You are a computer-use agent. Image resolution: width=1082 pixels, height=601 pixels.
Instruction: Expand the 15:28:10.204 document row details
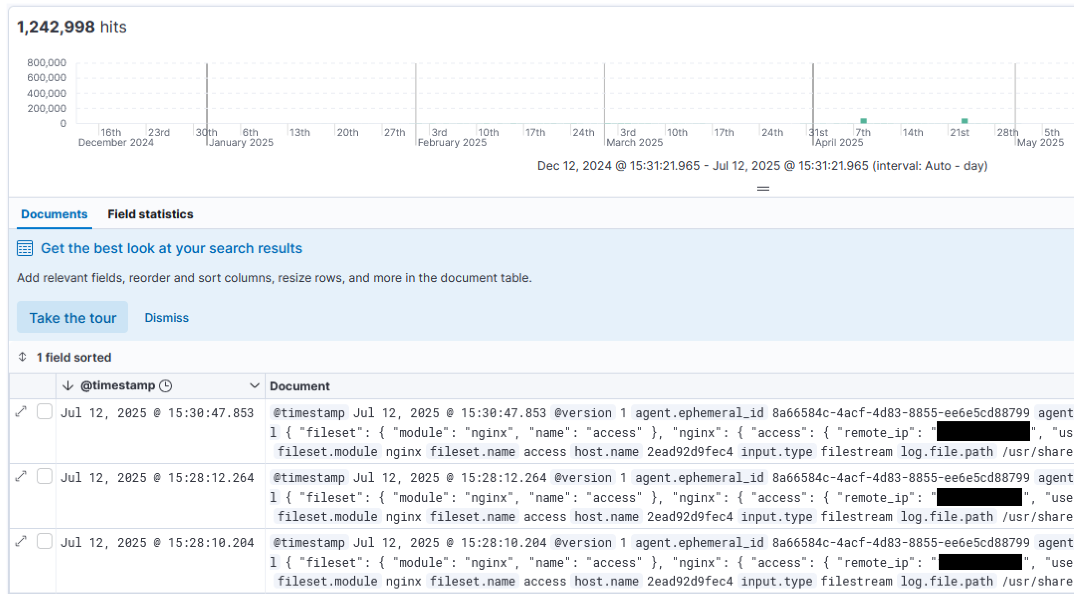click(x=21, y=541)
